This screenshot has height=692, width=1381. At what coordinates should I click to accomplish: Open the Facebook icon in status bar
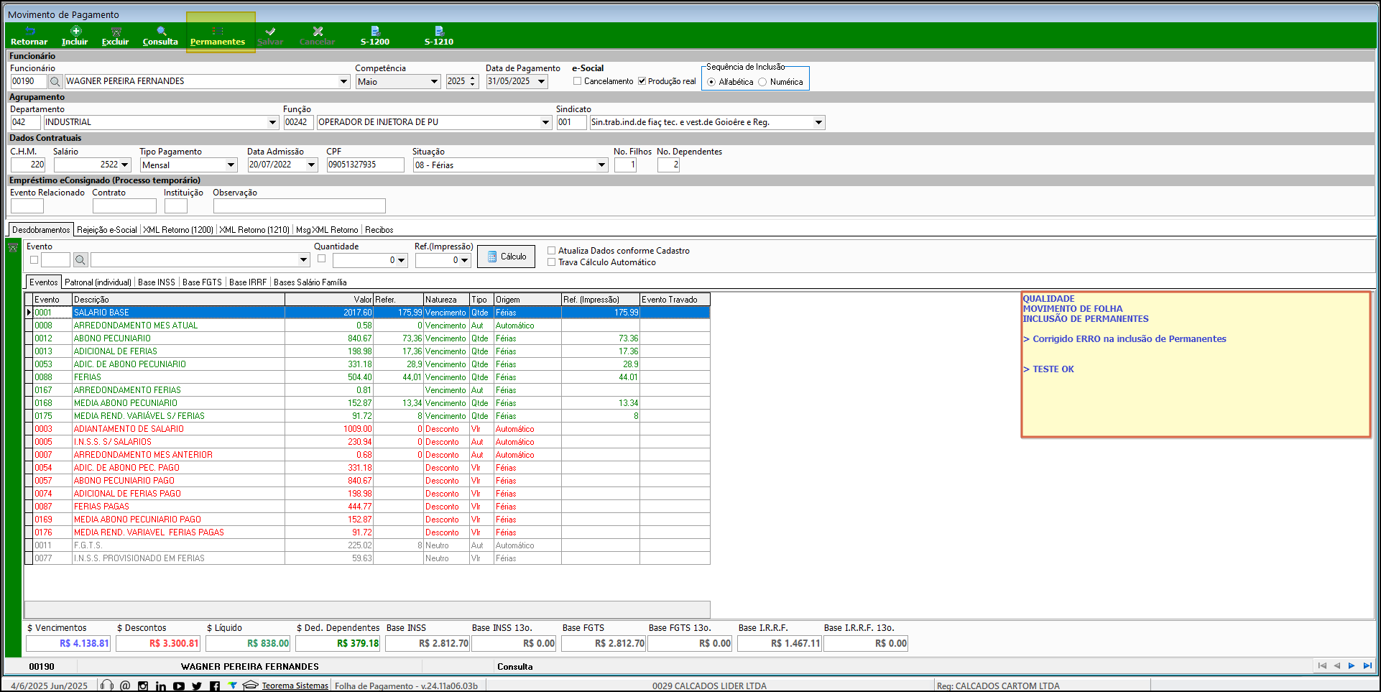tap(215, 686)
